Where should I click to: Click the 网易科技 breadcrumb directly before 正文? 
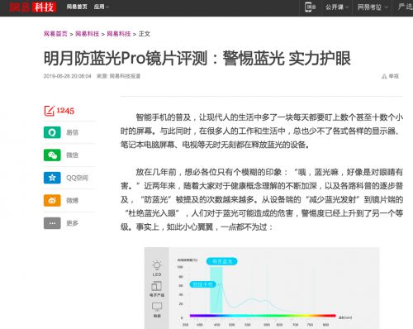pyautogui.click(x=119, y=34)
